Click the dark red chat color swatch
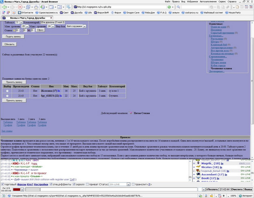 [x=17, y=189]
